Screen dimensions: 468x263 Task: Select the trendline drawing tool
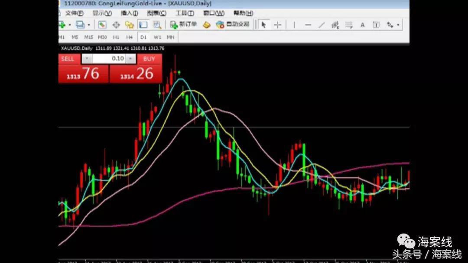[x=322, y=25]
